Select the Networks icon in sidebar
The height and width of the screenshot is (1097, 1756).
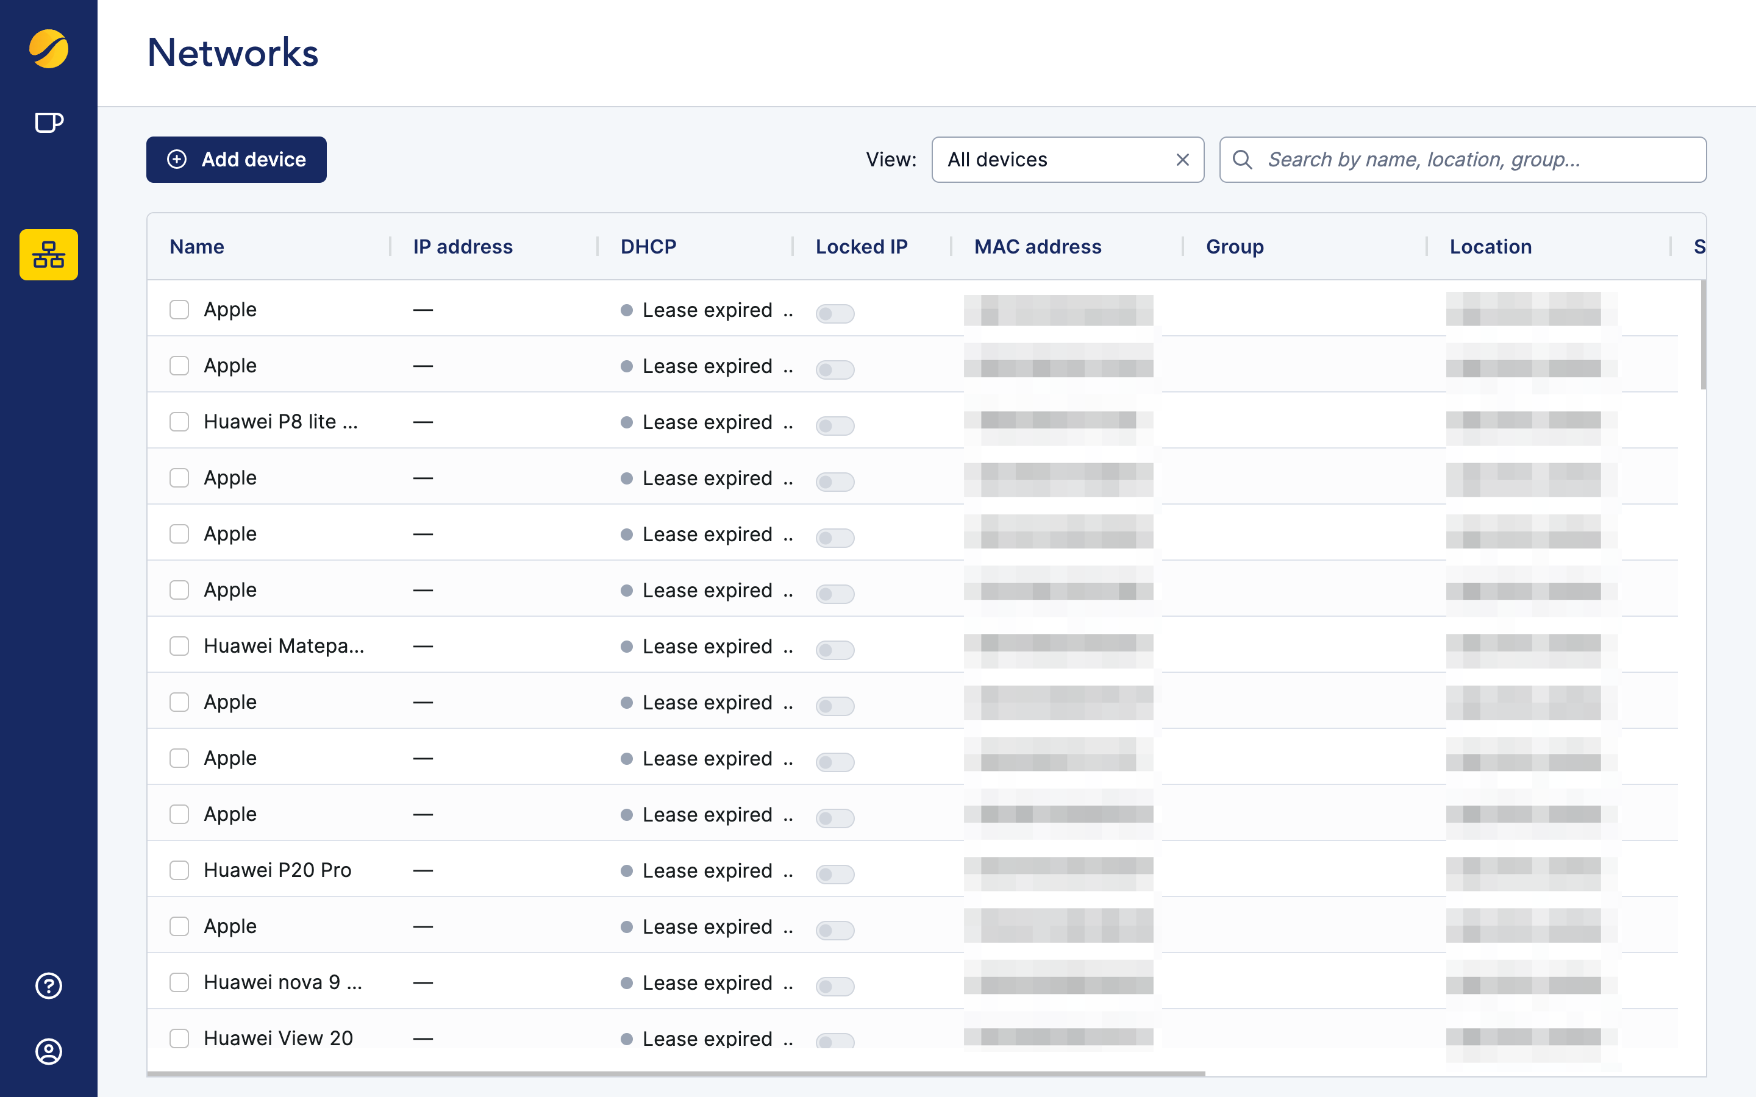tap(49, 255)
